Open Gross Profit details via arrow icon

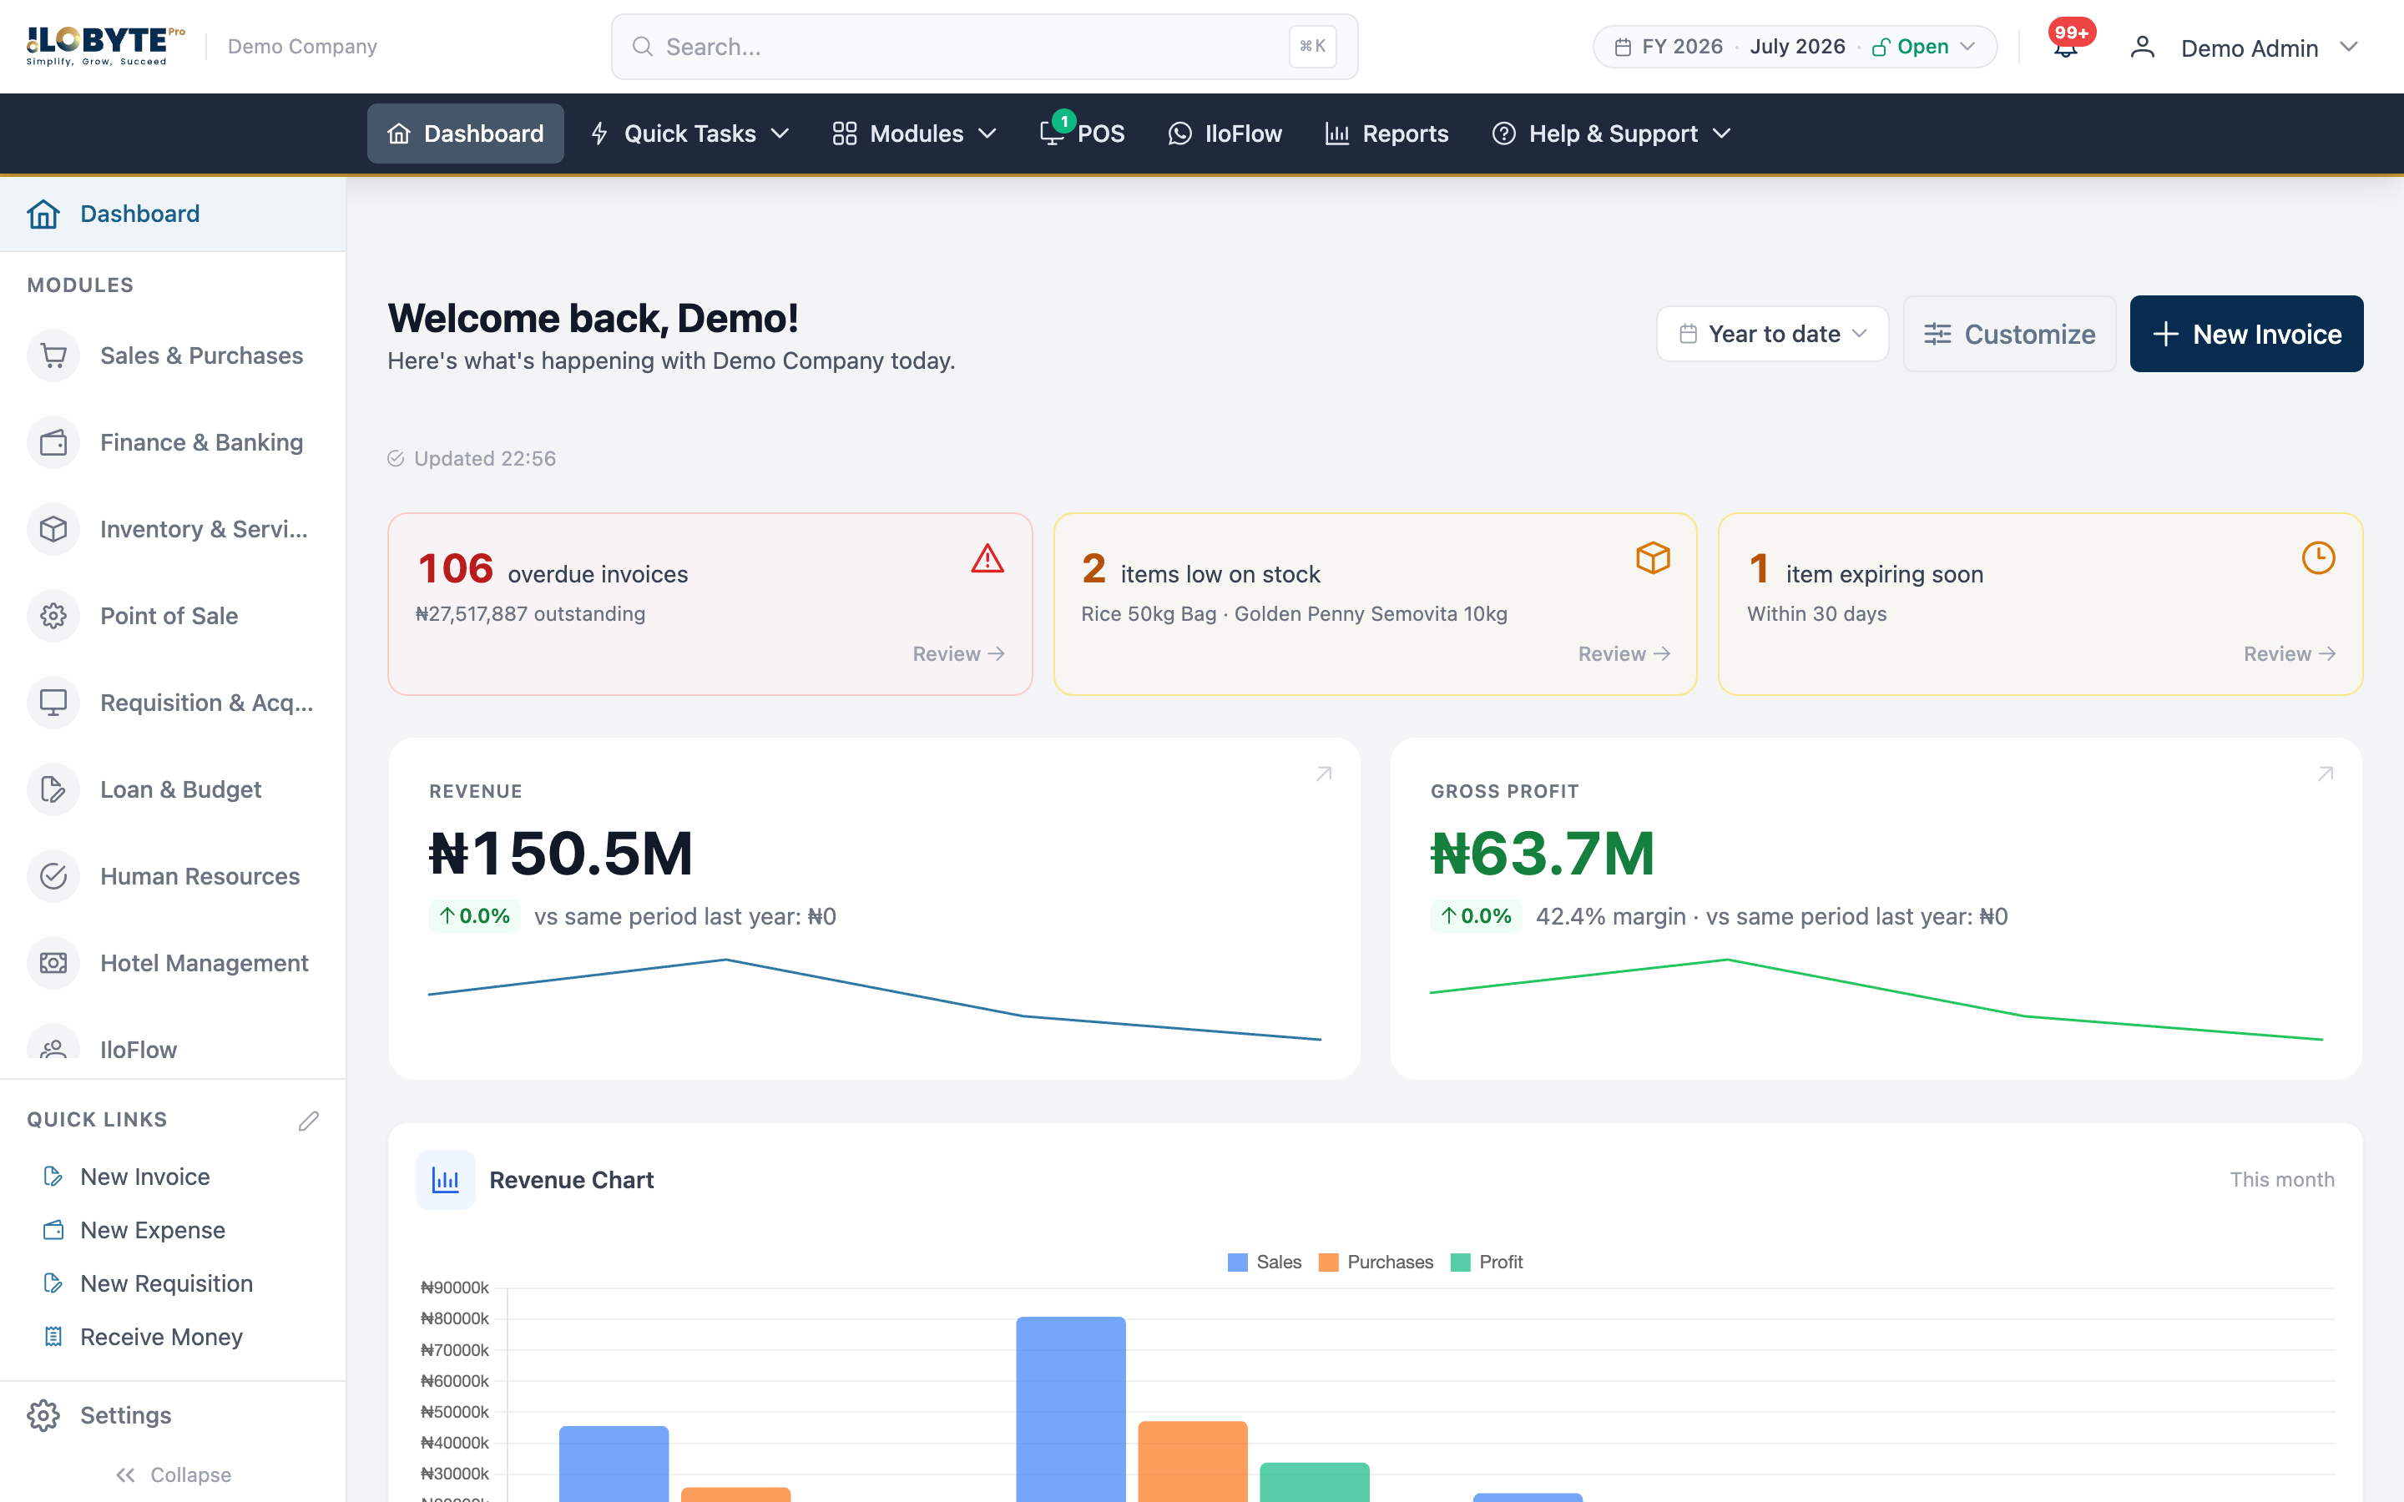[2326, 774]
